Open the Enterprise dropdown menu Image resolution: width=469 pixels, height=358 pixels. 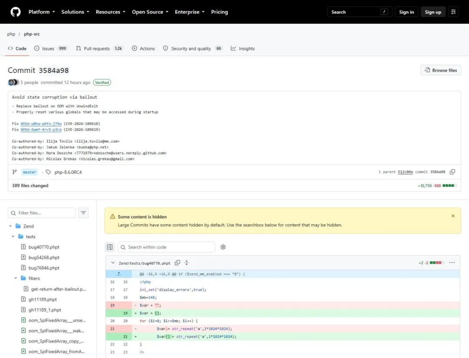(x=190, y=12)
